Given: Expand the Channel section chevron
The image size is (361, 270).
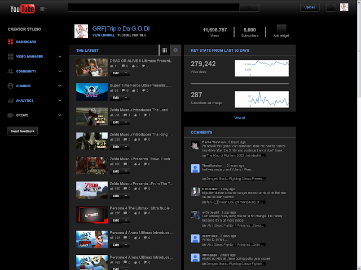Looking at the screenshot, I should pos(60,86).
